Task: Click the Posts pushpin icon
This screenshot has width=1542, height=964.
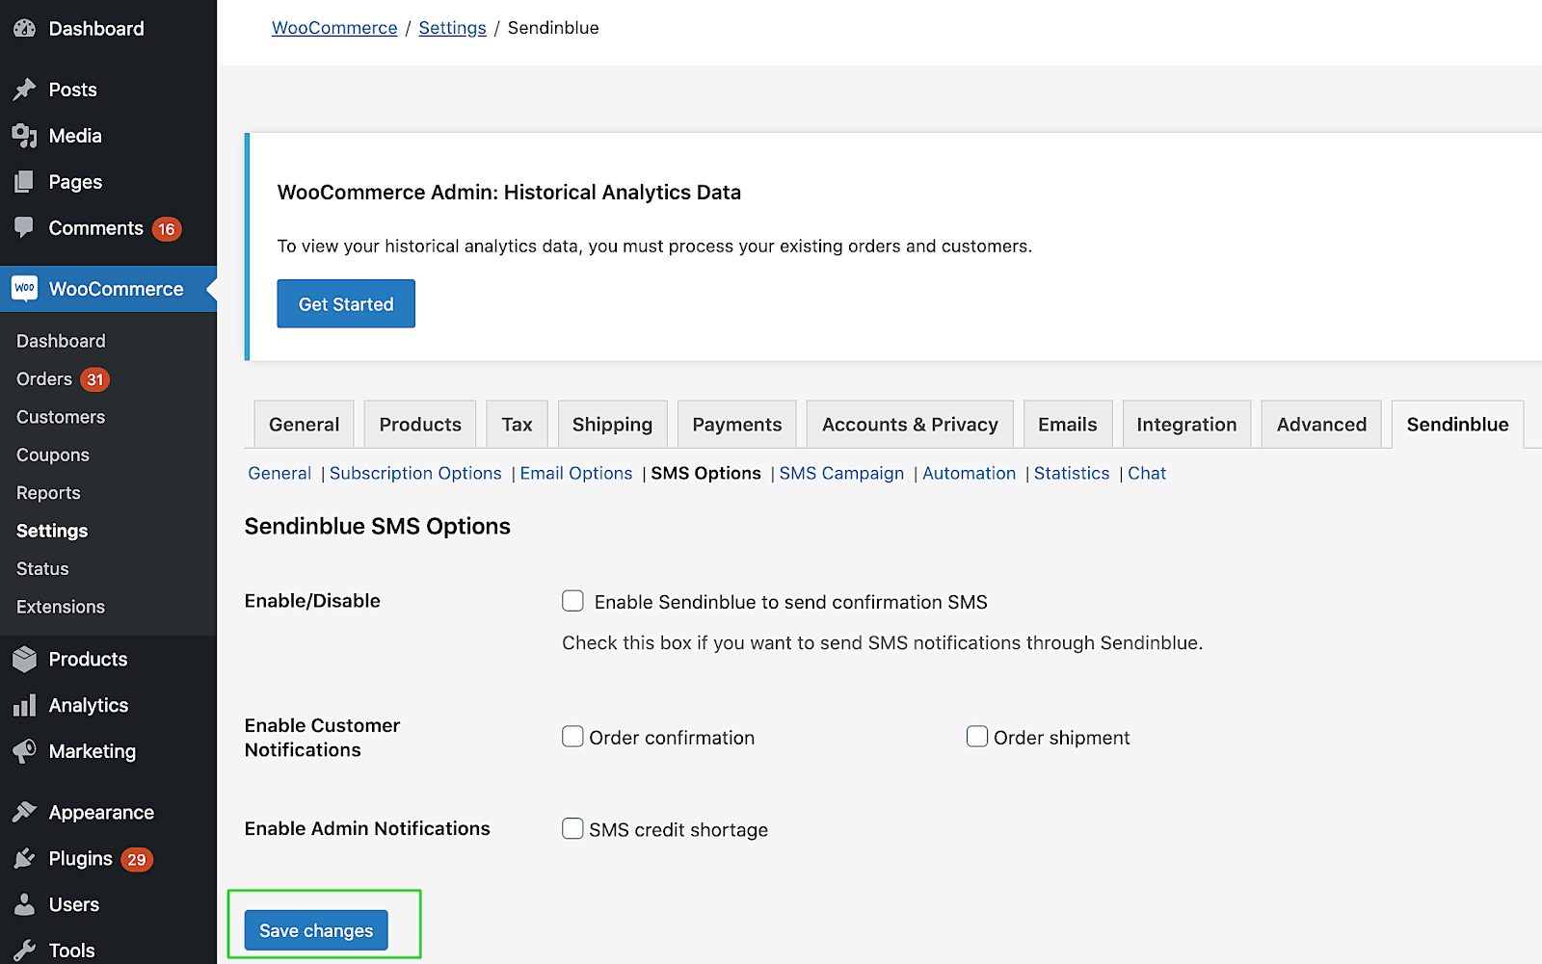Action: click(24, 90)
